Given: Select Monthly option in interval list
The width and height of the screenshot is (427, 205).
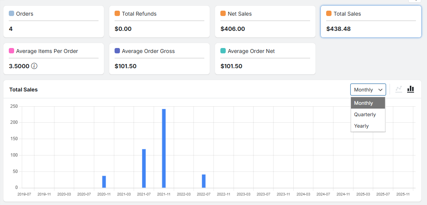Looking at the screenshot, I should tap(368, 103).
